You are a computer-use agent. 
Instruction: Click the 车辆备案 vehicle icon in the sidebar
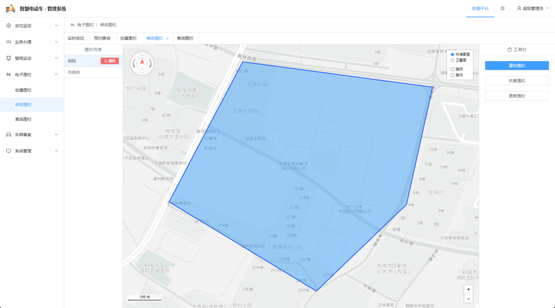pyautogui.click(x=8, y=134)
